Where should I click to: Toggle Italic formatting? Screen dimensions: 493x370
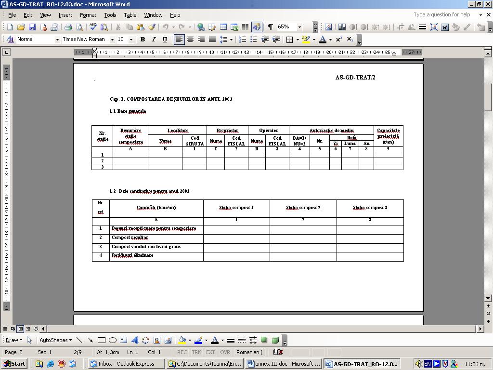(154, 40)
